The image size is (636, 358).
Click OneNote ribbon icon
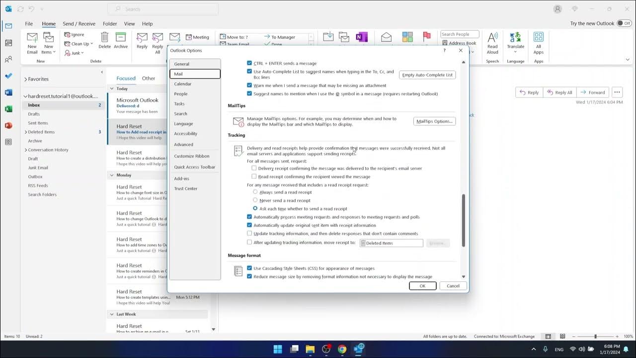point(362,37)
